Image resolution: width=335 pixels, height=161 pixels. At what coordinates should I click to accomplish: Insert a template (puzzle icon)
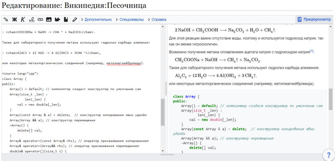[x=57, y=20]
